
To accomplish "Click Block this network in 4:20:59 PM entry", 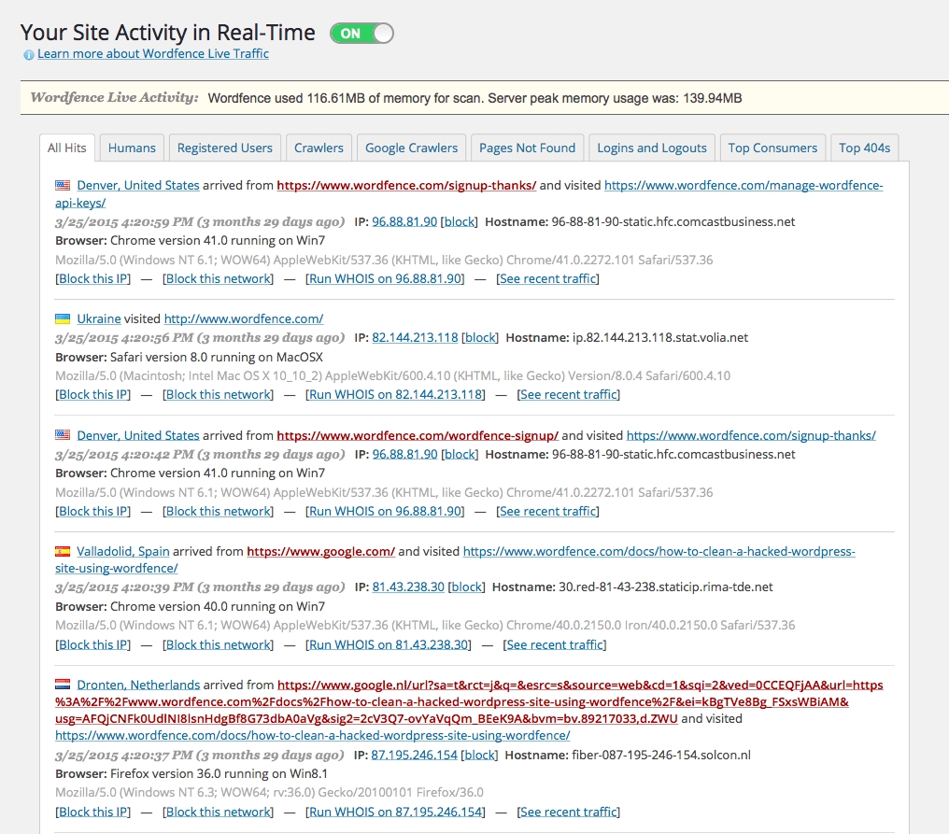I will [219, 279].
